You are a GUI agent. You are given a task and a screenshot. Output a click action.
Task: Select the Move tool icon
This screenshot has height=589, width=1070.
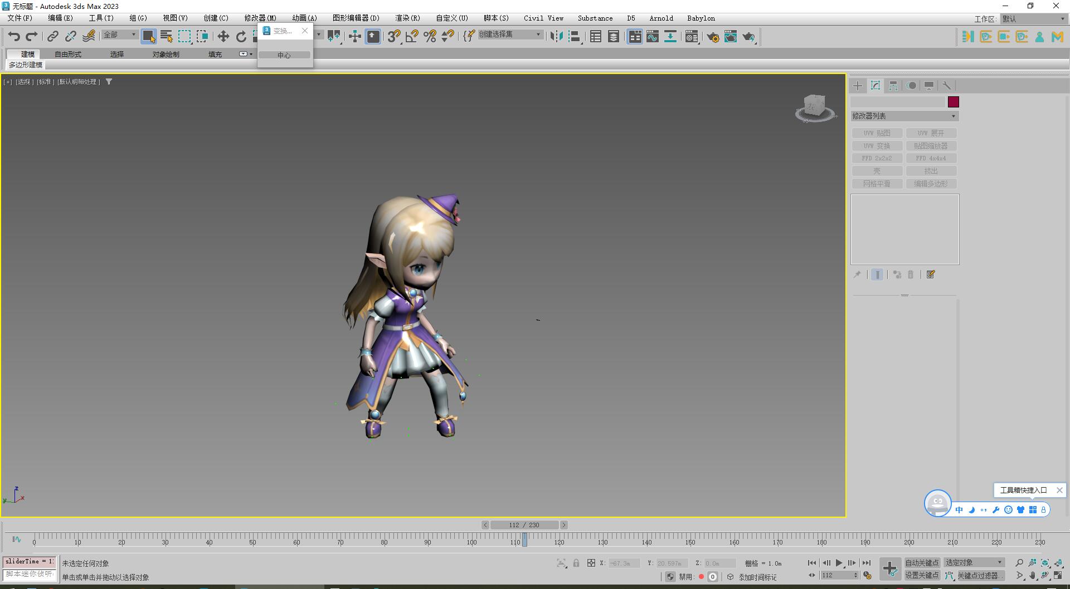pyautogui.click(x=223, y=37)
